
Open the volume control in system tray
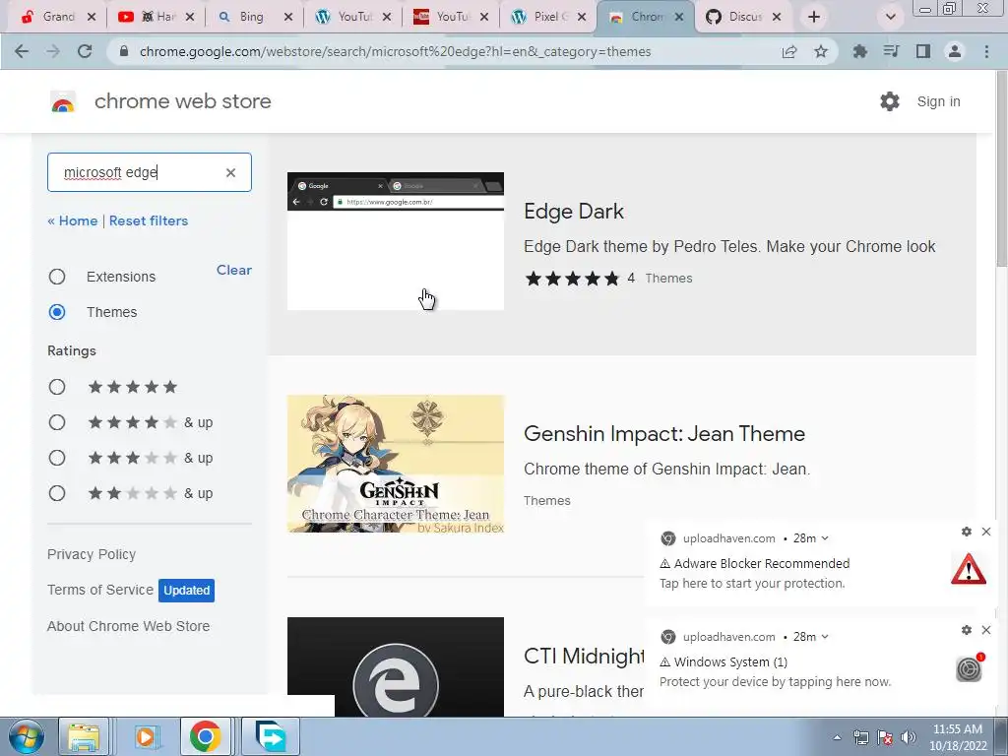(x=909, y=737)
